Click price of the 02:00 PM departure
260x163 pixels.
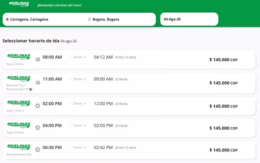click(x=223, y=106)
